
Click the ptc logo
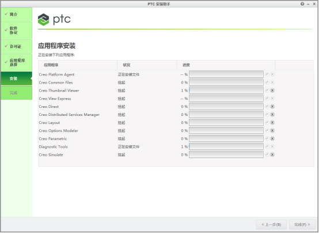pos(54,20)
